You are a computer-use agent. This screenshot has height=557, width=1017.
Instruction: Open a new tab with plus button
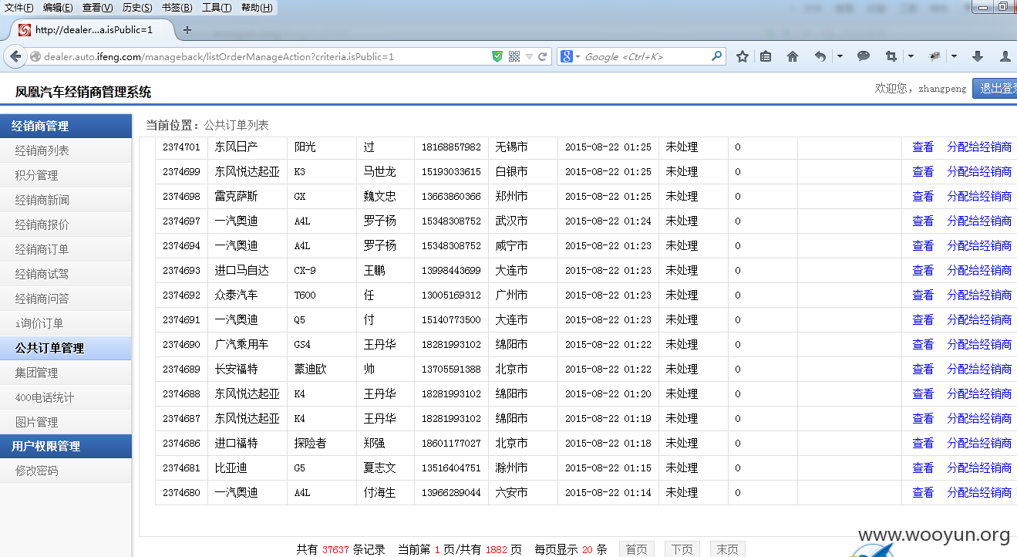point(187,30)
